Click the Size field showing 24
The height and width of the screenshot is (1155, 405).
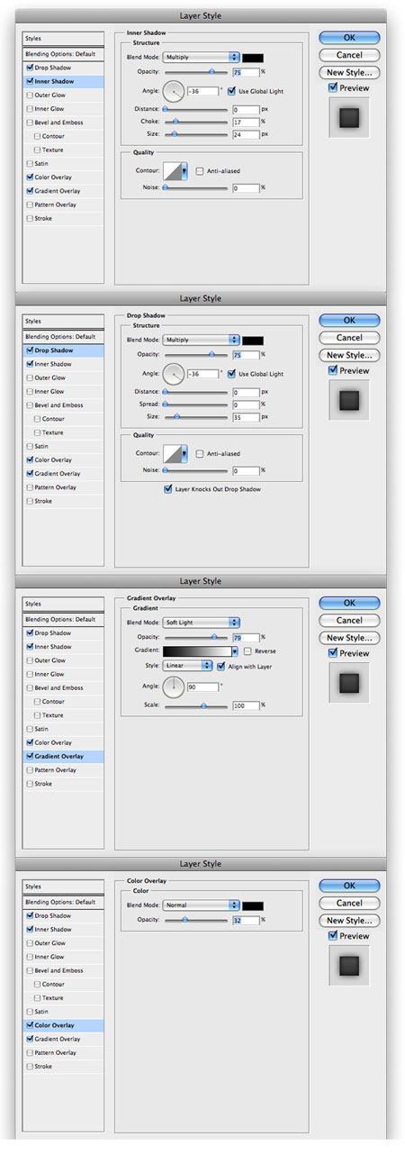[x=246, y=134]
